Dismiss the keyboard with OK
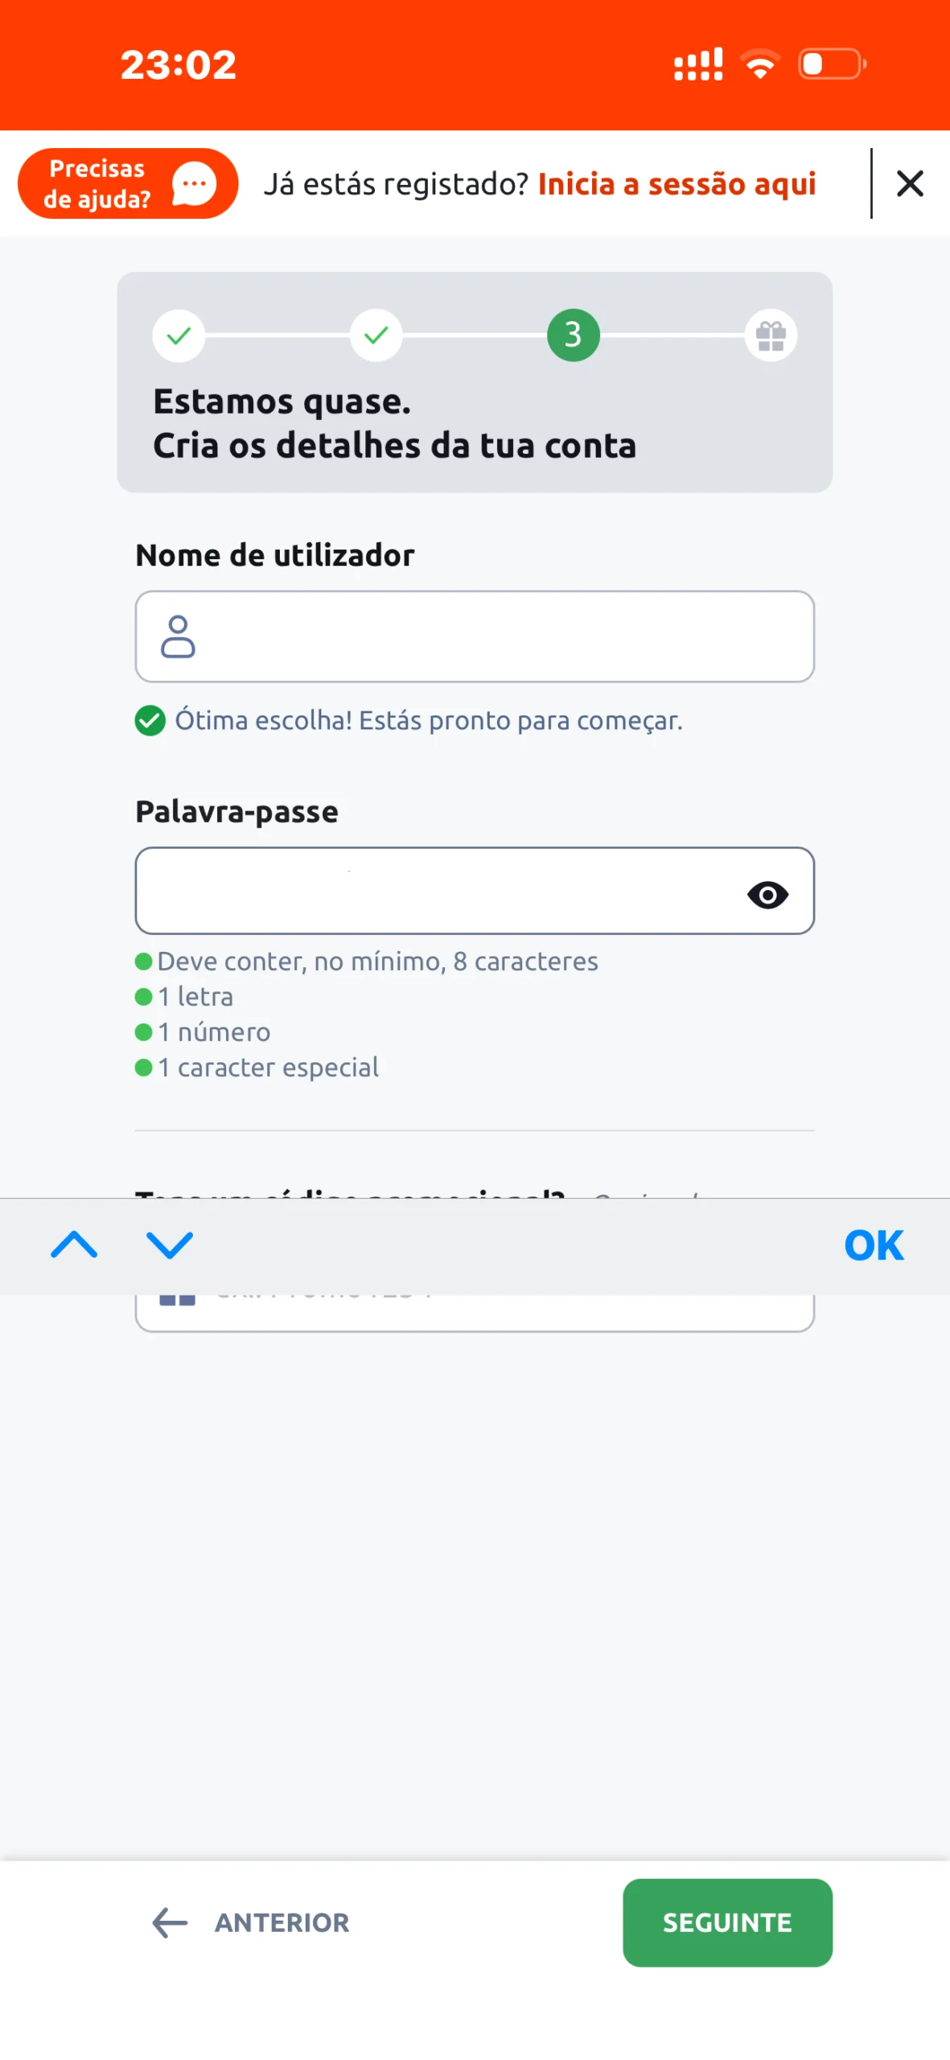Screen dimensions: 950x2060 tap(874, 1246)
